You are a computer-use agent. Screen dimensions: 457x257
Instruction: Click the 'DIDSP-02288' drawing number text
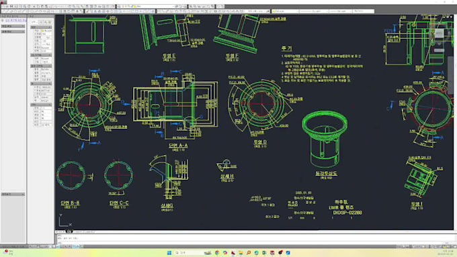[347, 213]
